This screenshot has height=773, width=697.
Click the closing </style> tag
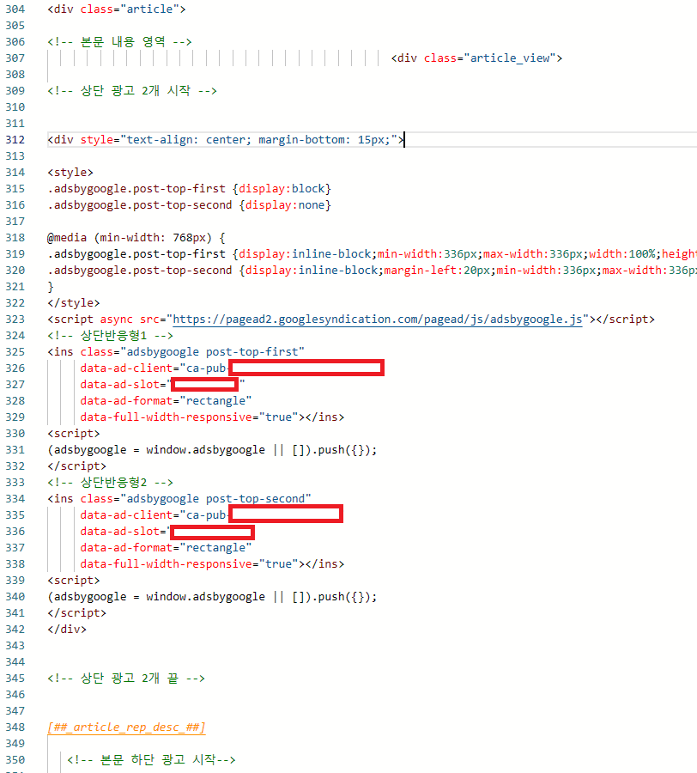click(74, 303)
